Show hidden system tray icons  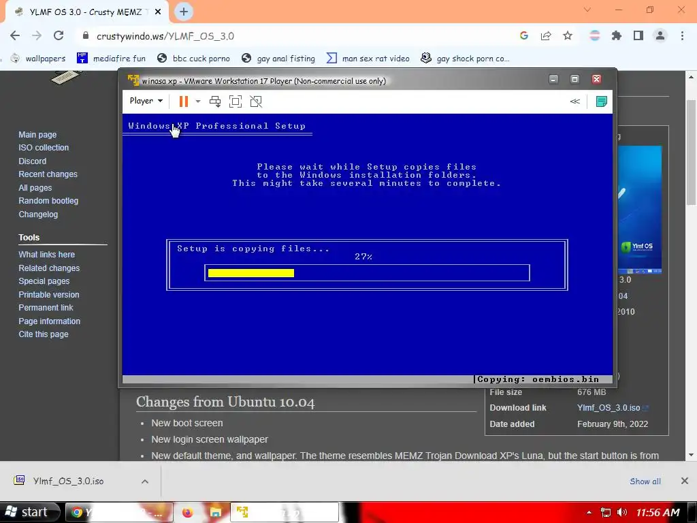pos(589,512)
